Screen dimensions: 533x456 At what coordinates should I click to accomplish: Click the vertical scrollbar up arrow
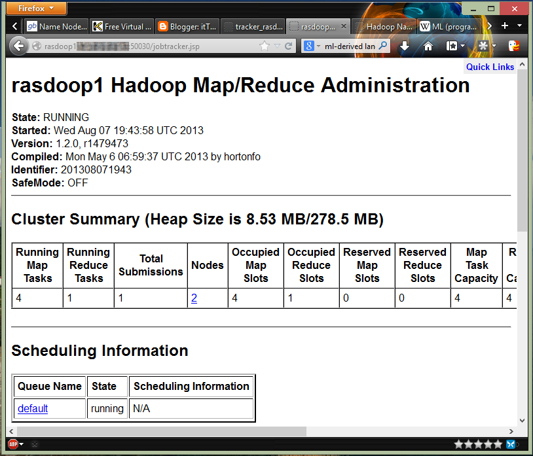pyautogui.click(x=522, y=65)
